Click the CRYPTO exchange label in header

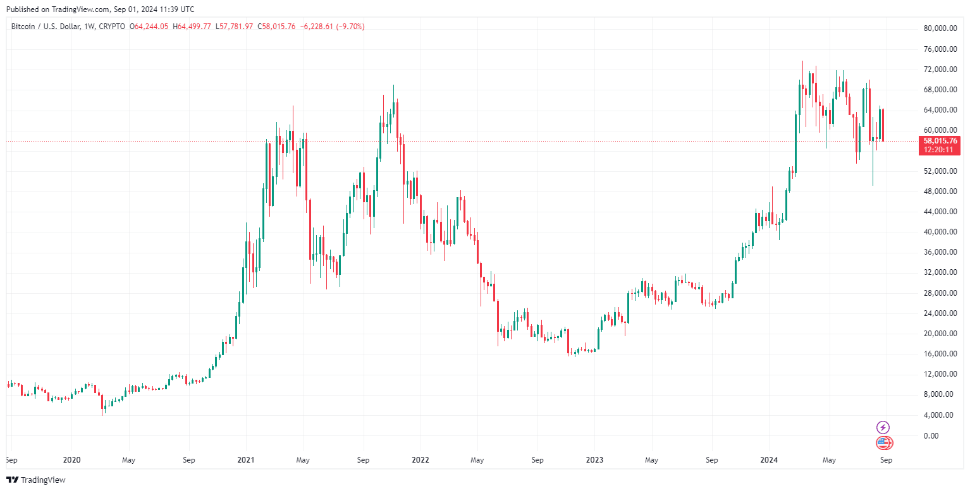[112, 27]
